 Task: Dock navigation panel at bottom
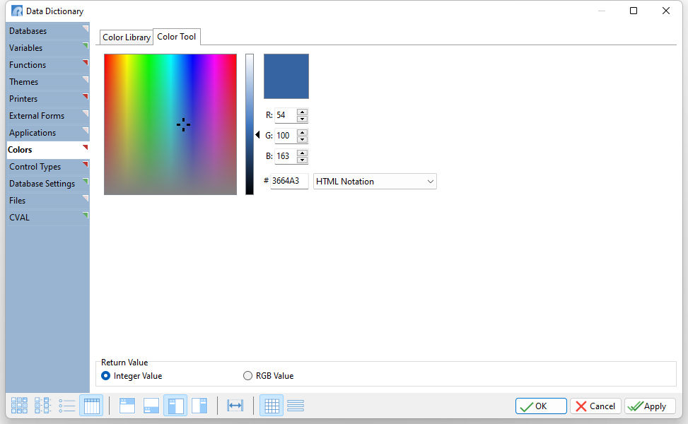point(151,405)
